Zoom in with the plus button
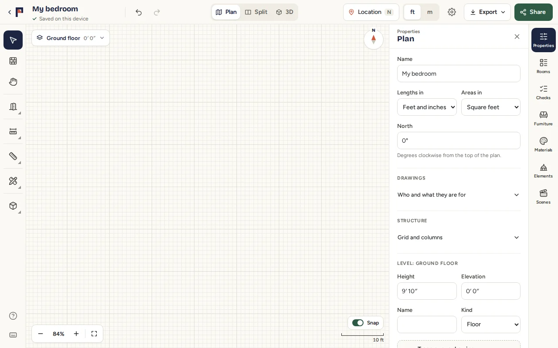 76,334
